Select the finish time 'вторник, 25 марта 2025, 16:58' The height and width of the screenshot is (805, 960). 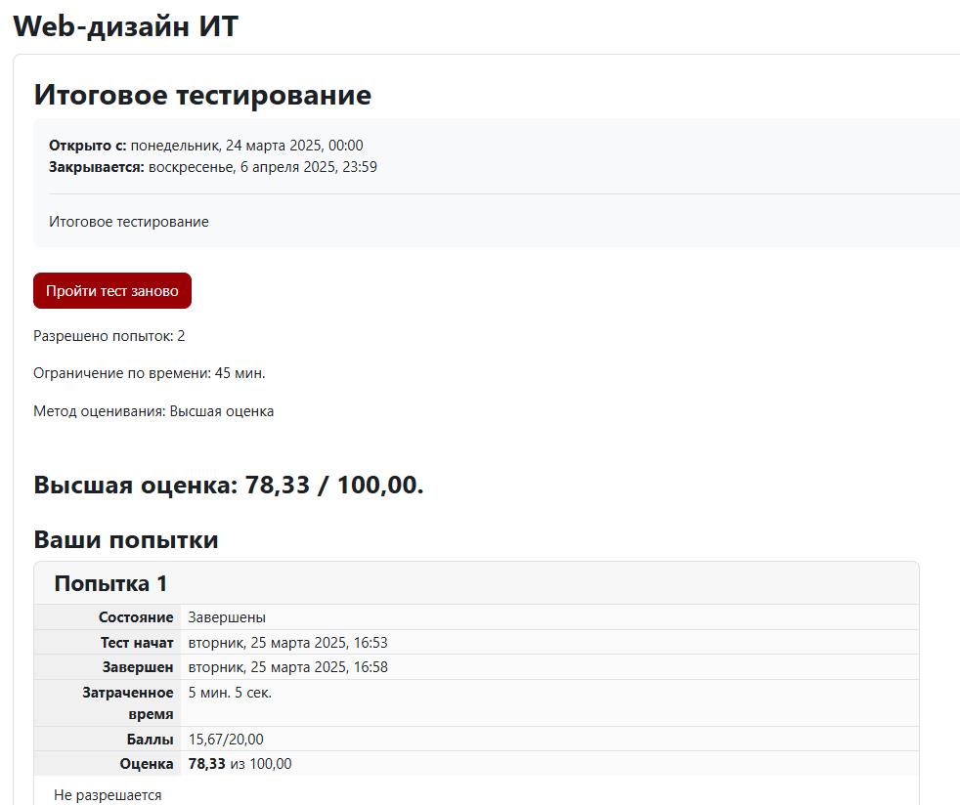(287, 666)
